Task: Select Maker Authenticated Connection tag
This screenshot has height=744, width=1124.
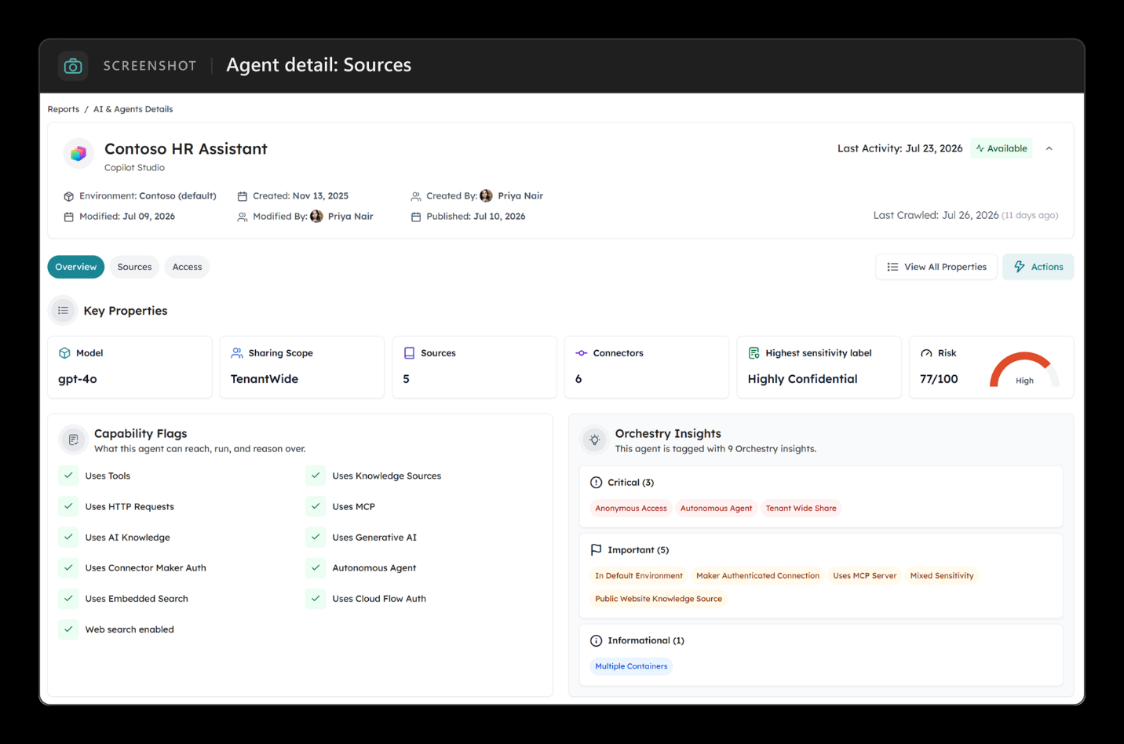Action: [x=757, y=576]
